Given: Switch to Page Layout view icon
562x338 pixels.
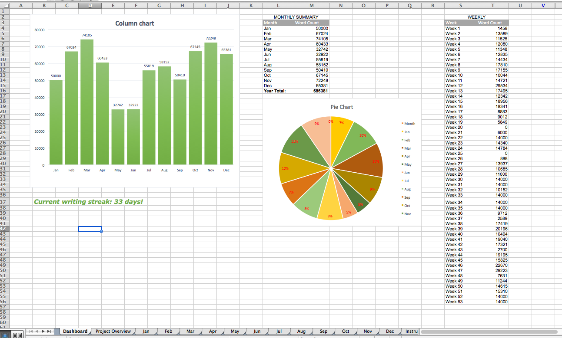Looking at the screenshot, I should coord(18,335).
